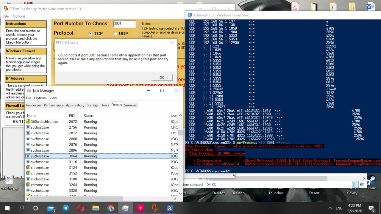Open the Word document desktop icon
Image resolution: width=381 pixels, height=214 pixels.
(371, 7)
